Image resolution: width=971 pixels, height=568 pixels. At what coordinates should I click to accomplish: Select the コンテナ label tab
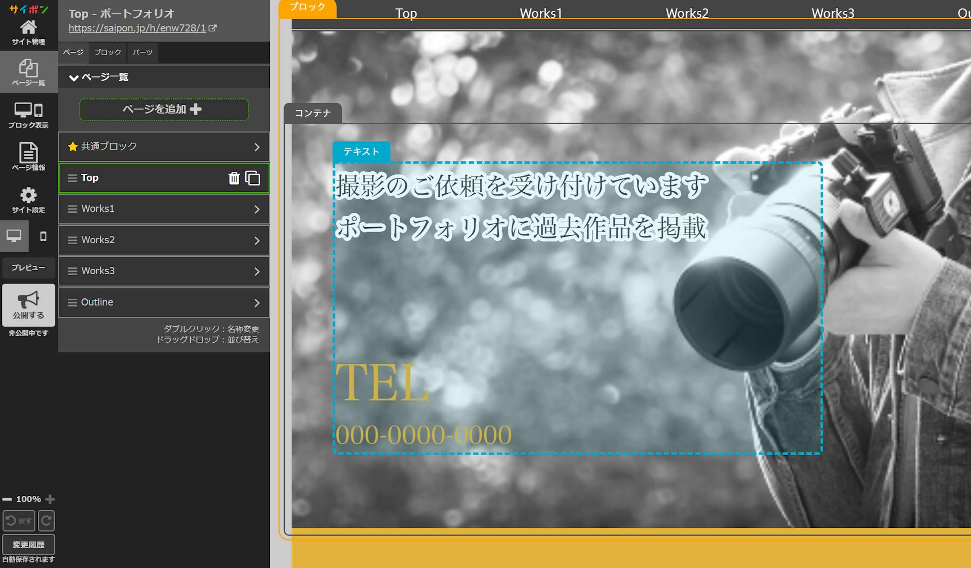point(313,113)
